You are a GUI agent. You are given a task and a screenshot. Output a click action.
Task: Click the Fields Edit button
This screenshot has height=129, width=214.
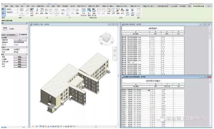20,57
